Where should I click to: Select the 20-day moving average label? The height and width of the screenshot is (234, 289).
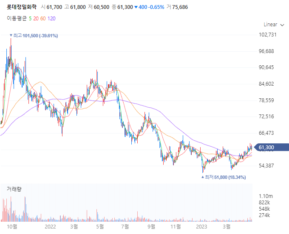(x=36, y=19)
